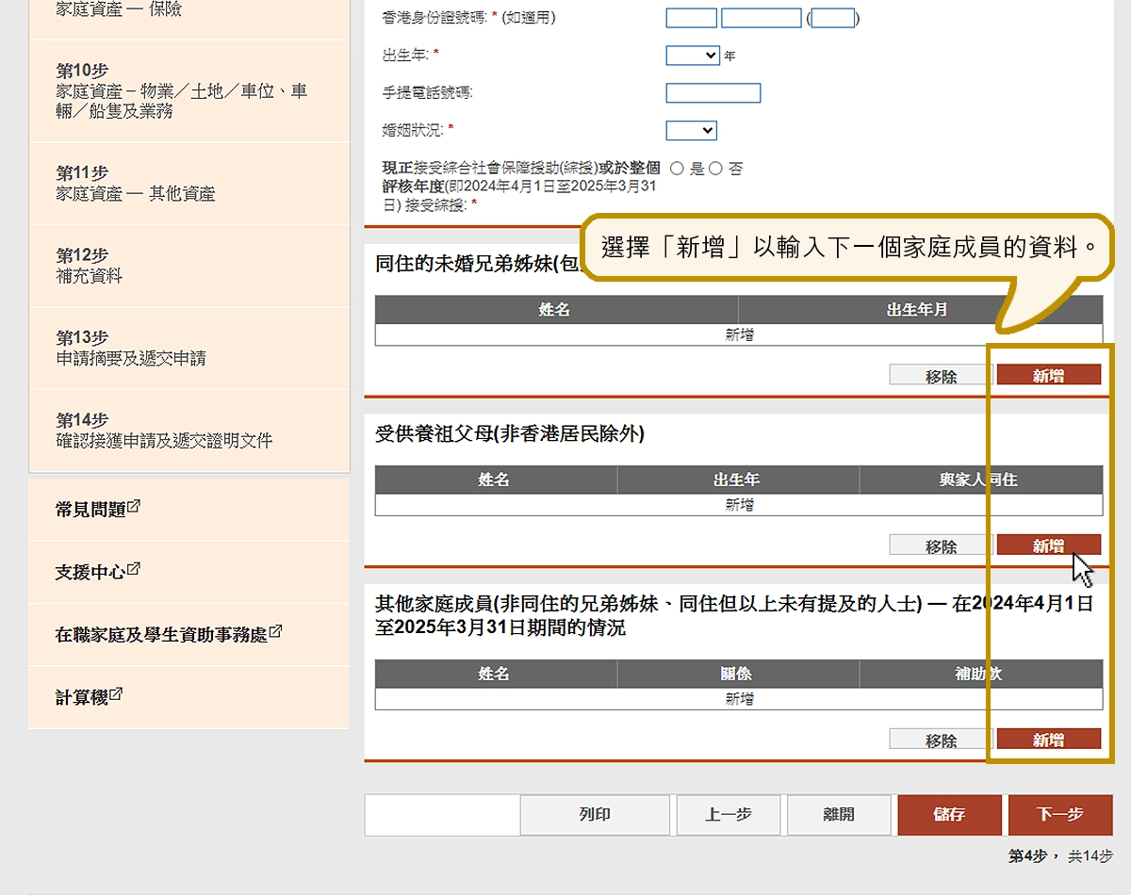The width and height of the screenshot is (1131, 895).
Task: Open external link icon beside 支援中心
Action: tap(134, 569)
